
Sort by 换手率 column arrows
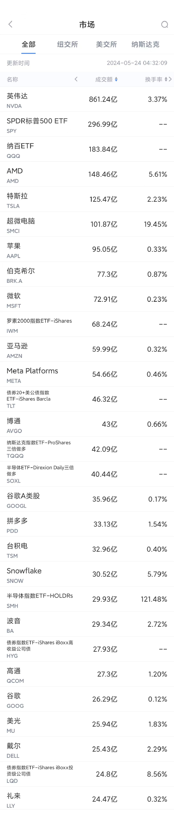[x=166, y=79]
